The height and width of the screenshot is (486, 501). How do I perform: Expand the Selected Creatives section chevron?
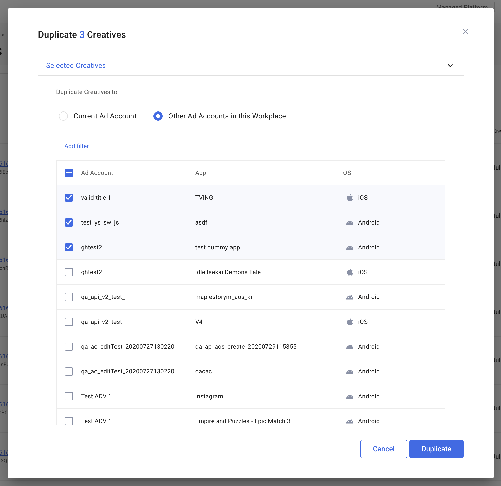(x=450, y=66)
